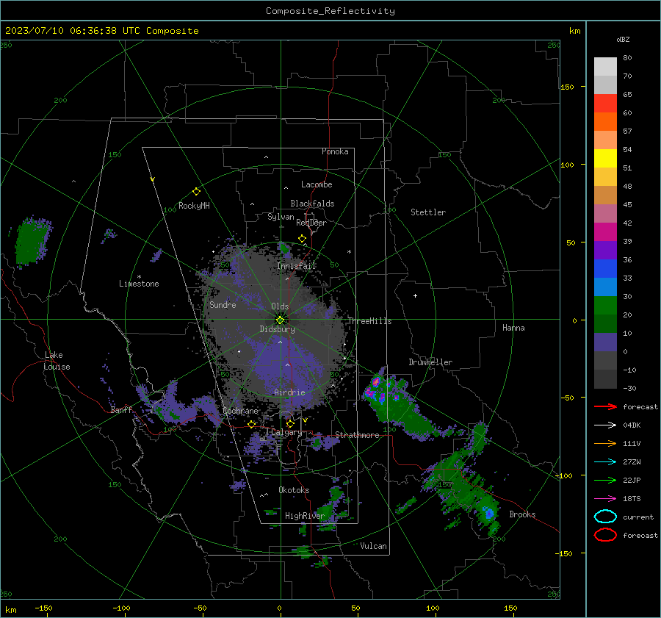
Task: Pick the bright green 30 dBZ swatch
Action: coord(605,305)
